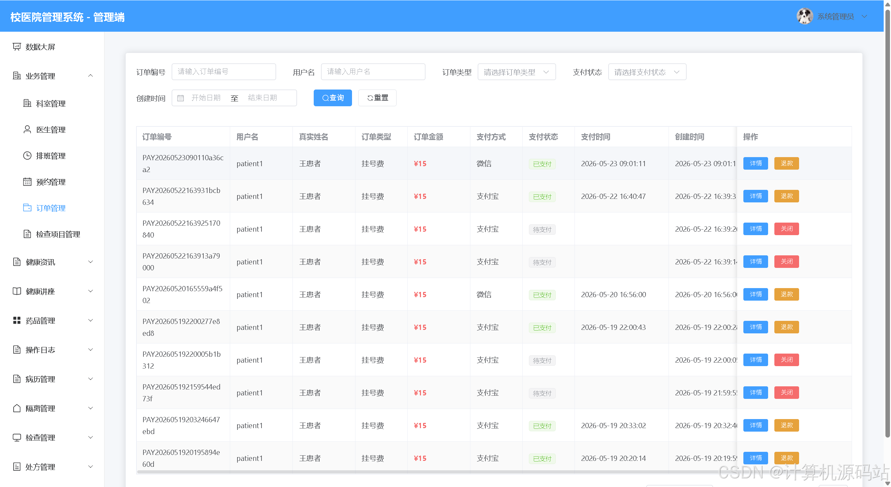This screenshot has width=891, height=487.
Task: Click the 药品管理 grid icon
Action: pyautogui.click(x=17, y=320)
